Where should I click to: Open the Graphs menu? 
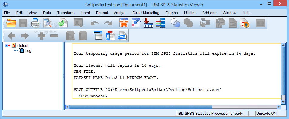tap(172, 13)
